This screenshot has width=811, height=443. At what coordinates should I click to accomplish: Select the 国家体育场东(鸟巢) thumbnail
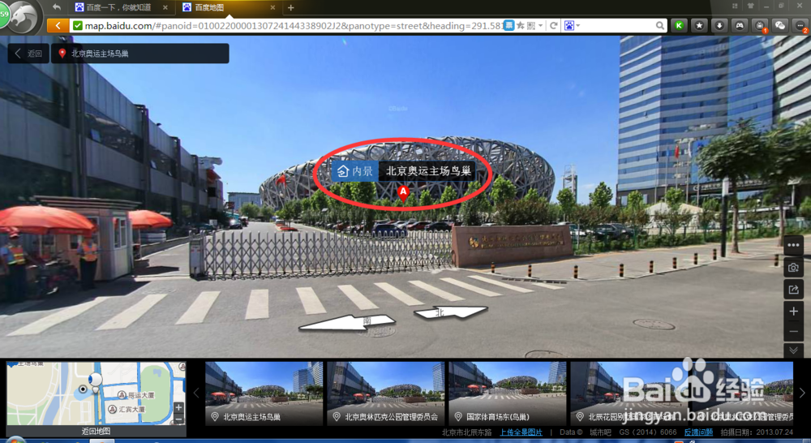click(508, 394)
